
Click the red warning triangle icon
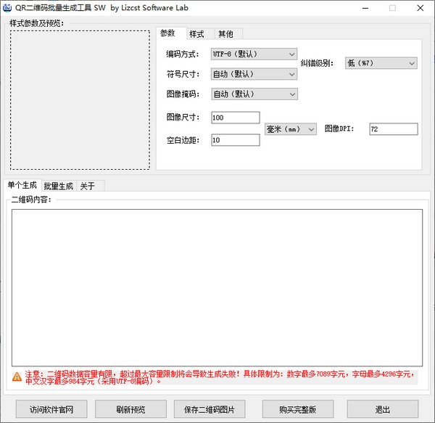[17, 377]
